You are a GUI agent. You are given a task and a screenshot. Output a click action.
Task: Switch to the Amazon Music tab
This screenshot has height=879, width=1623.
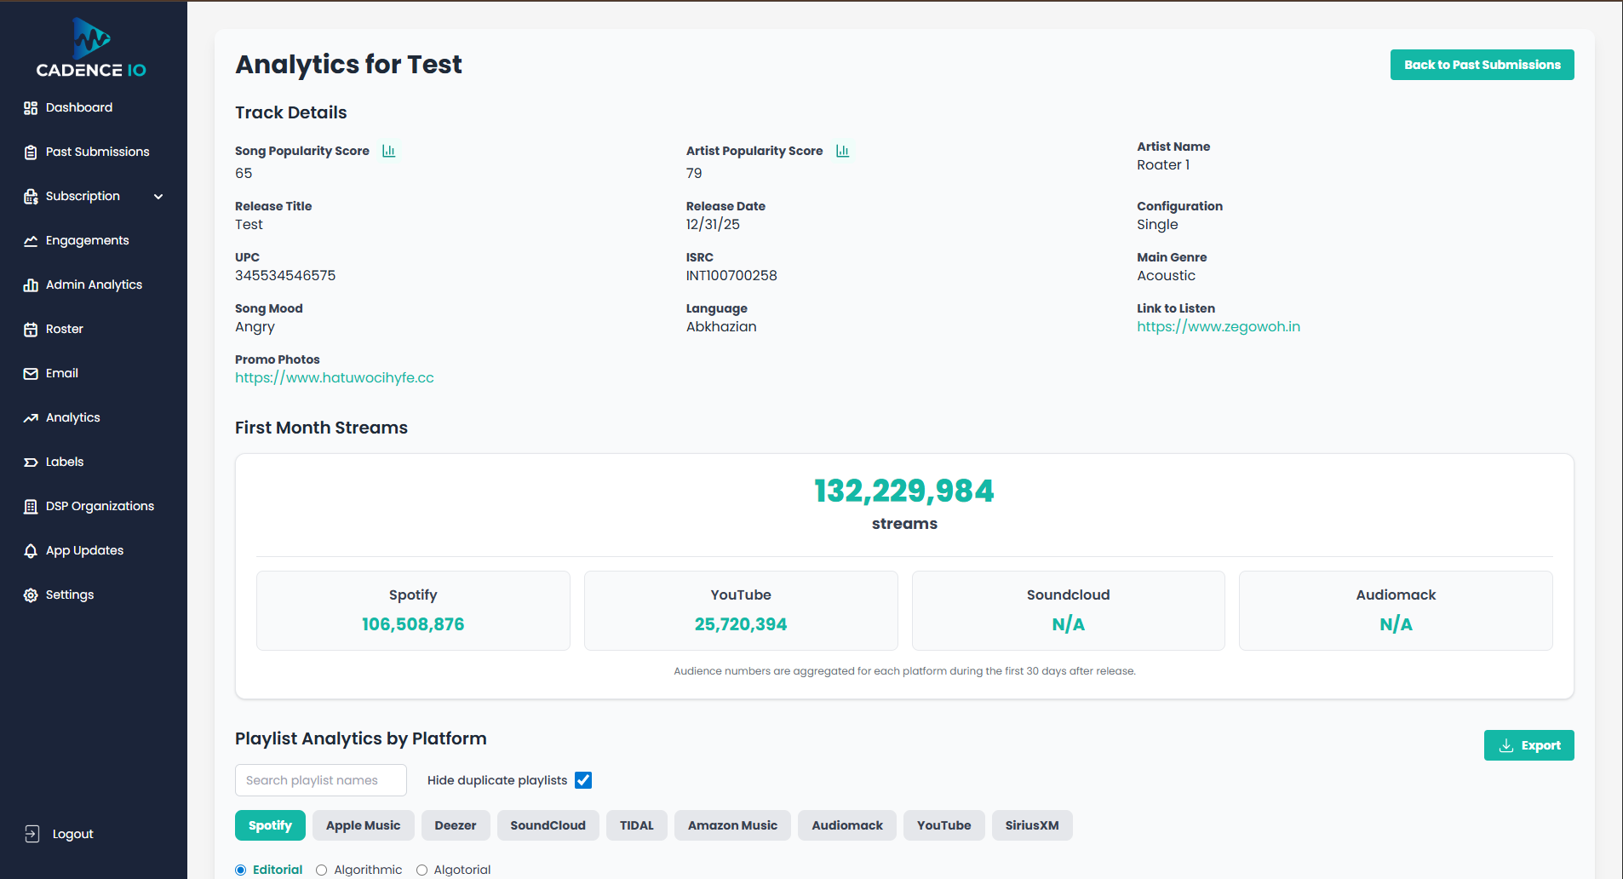[x=732, y=825]
